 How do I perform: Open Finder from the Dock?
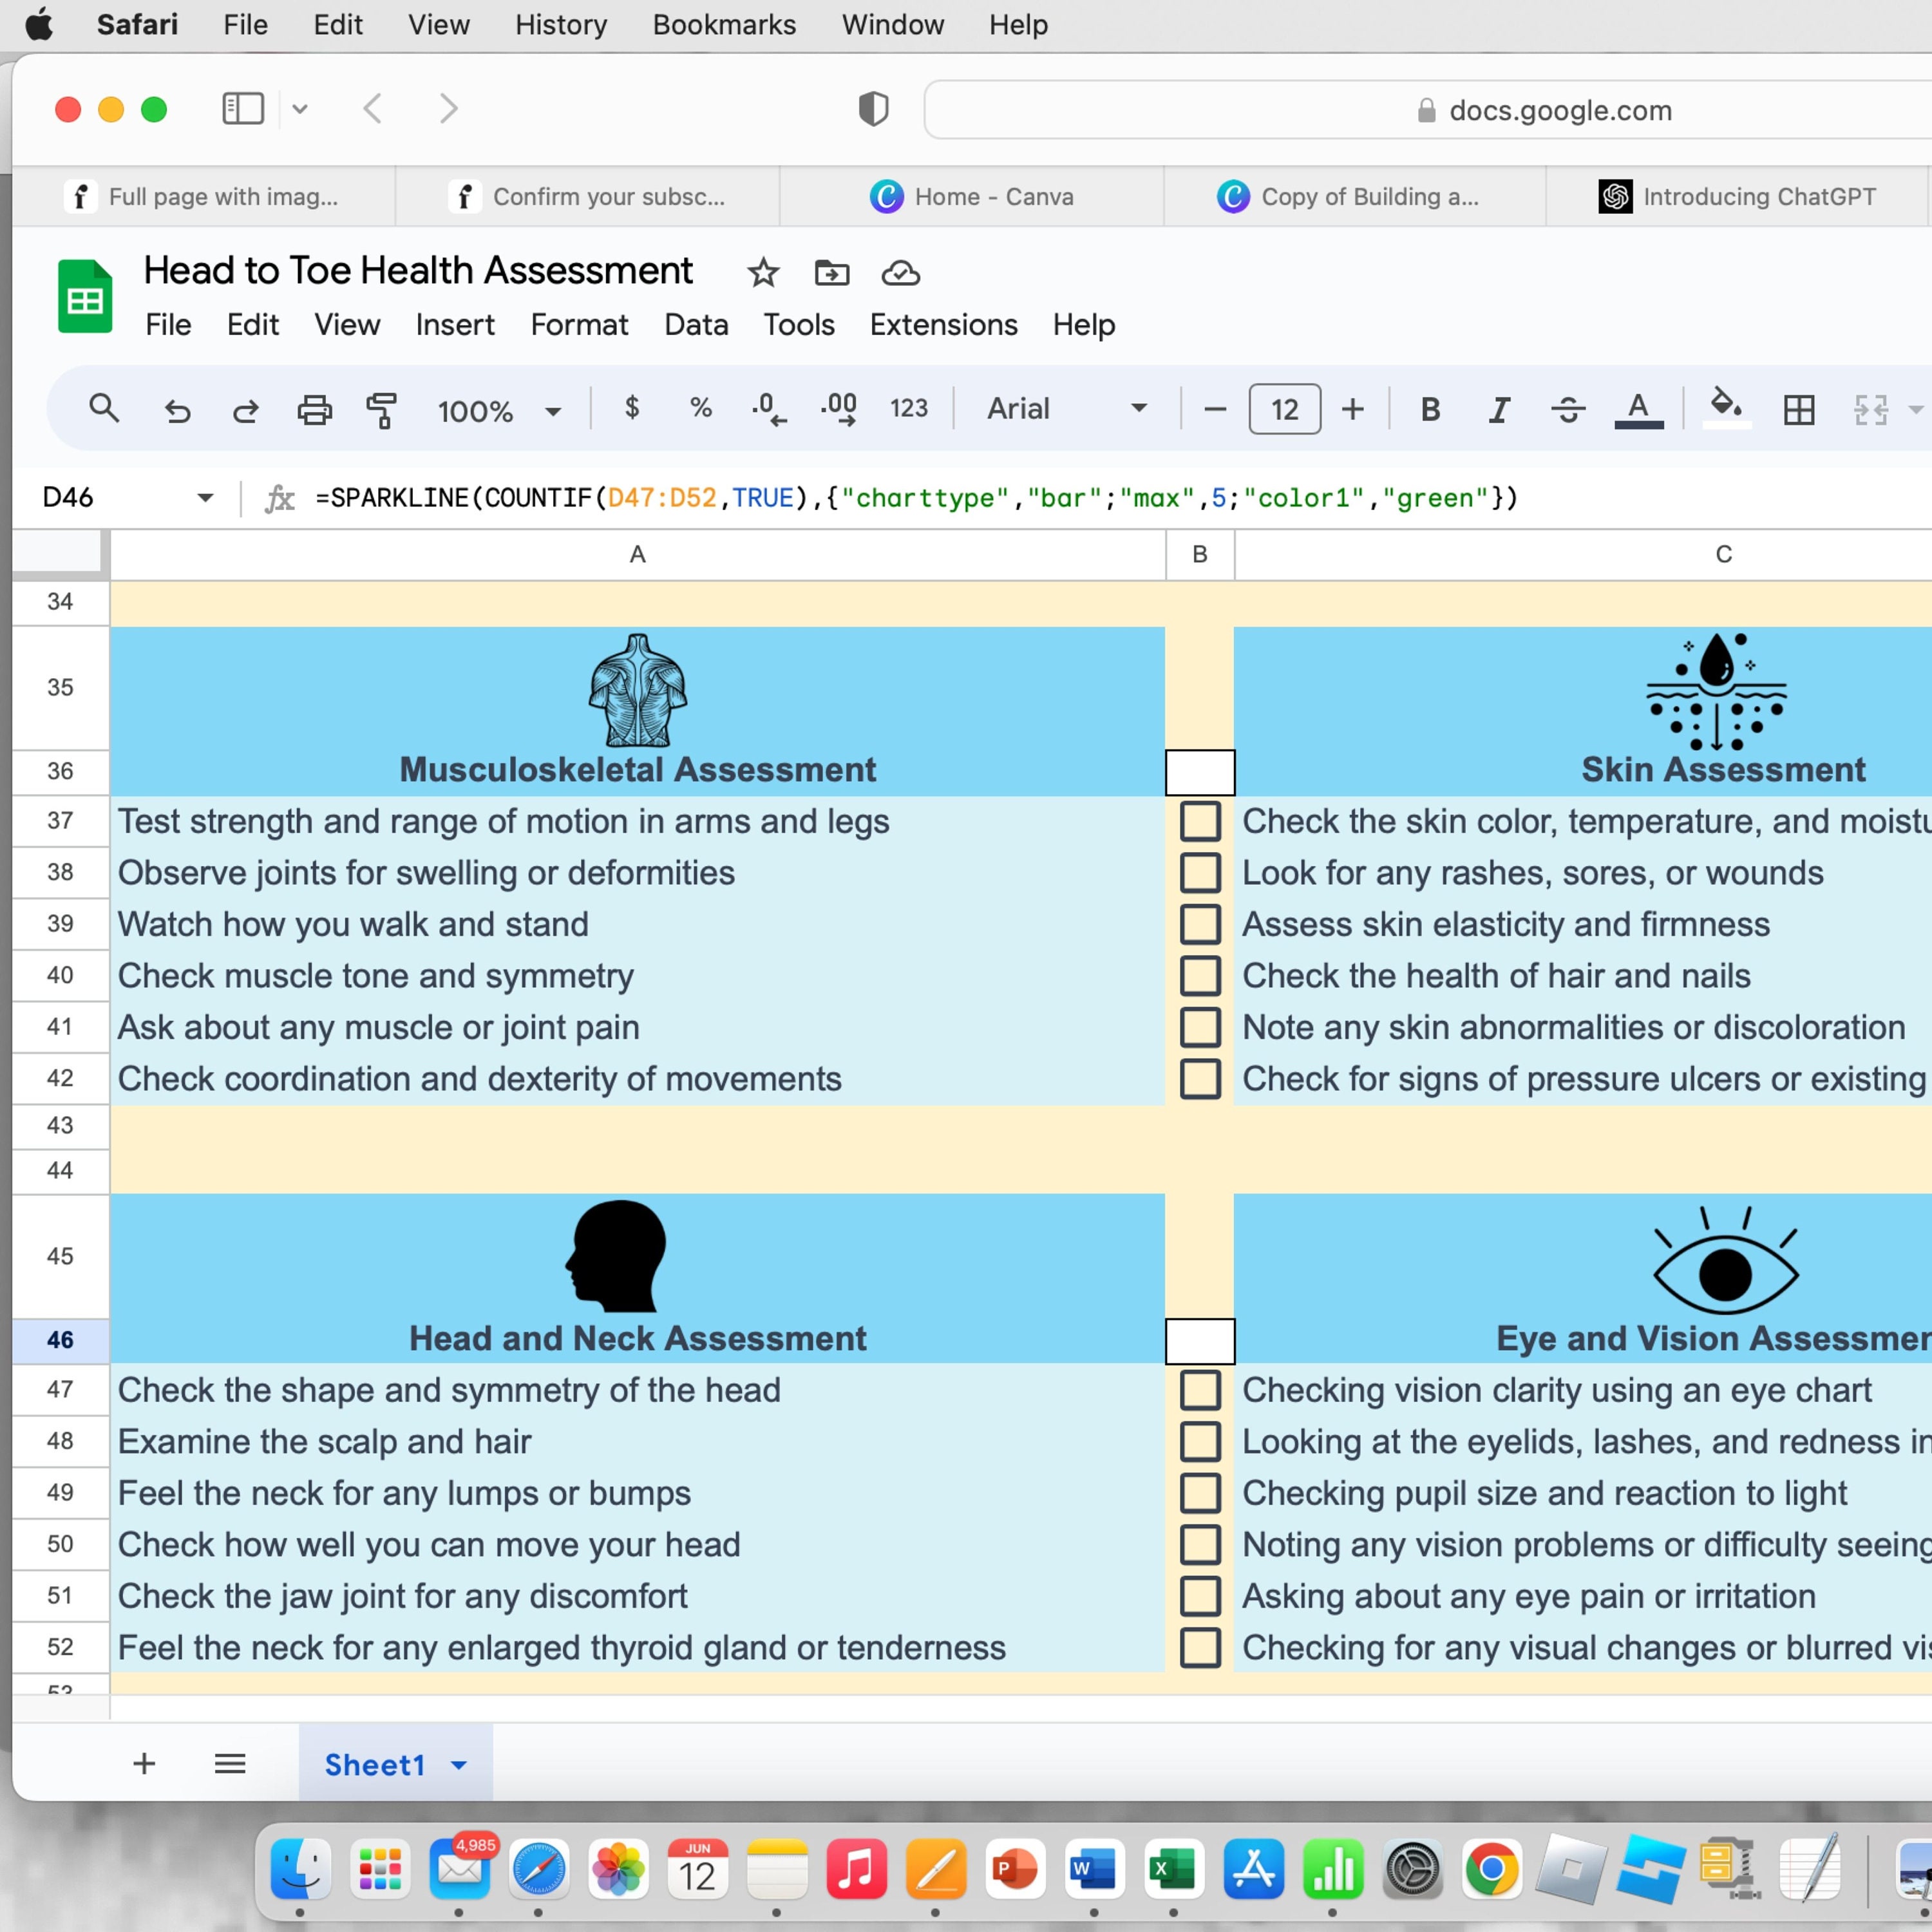[x=300, y=1868]
